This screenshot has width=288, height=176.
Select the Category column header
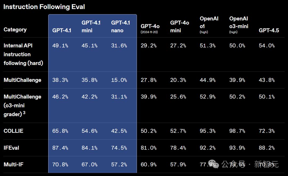click(15, 29)
